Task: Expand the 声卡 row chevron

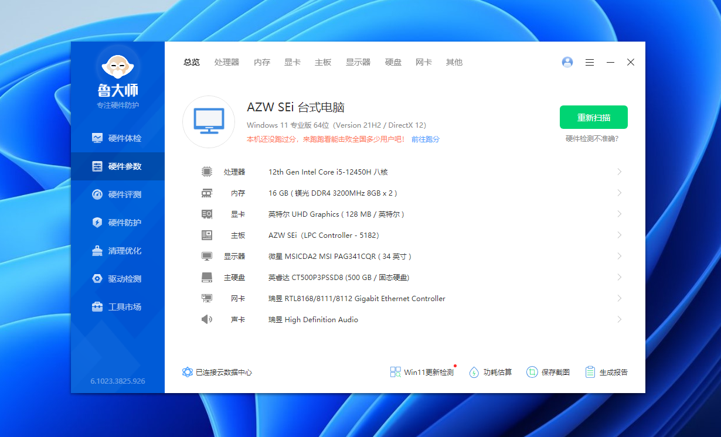Action: tap(620, 320)
